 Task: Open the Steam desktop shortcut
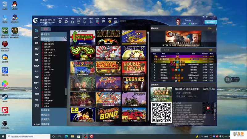5,98
